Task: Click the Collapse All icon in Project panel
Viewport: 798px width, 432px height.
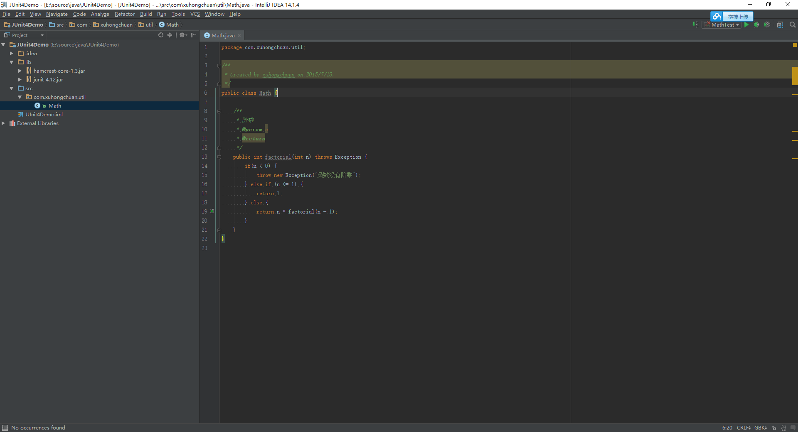Action: (x=170, y=35)
